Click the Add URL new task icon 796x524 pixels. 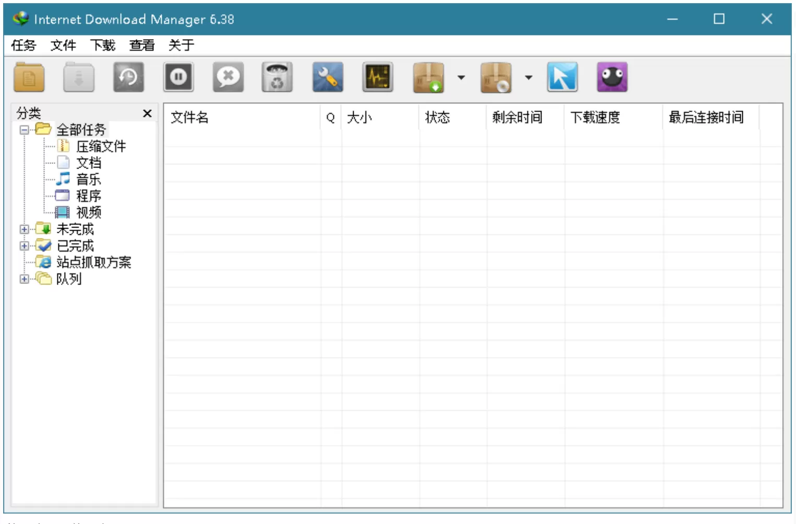[x=29, y=78]
